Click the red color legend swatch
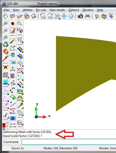This screenshot has width=116, height=153. [x=4, y=125]
